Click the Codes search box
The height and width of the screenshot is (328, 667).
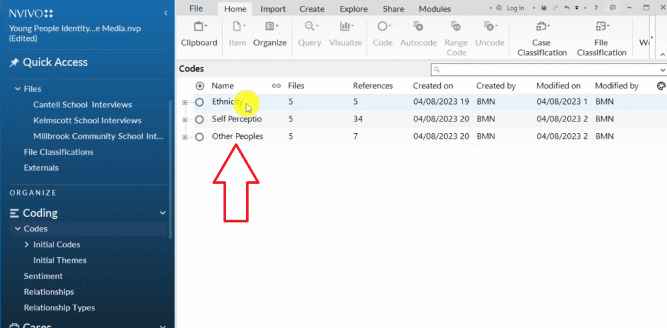click(547, 69)
